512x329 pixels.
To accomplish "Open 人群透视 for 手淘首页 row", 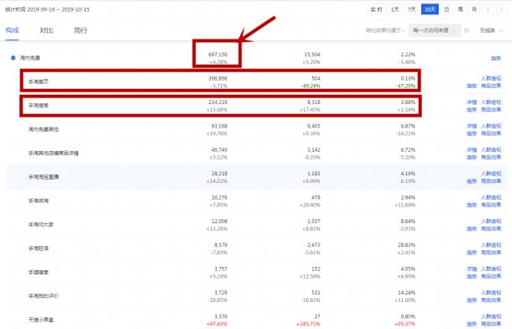I will tap(491, 78).
